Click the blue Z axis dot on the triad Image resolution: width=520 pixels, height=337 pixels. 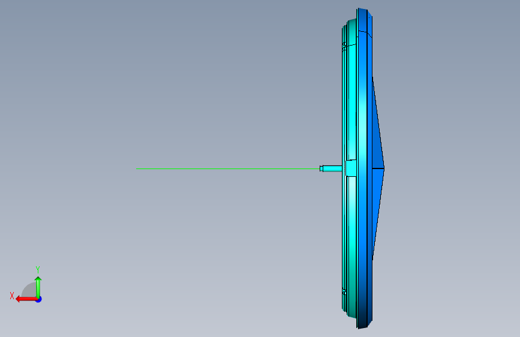(x=39, y=299)
